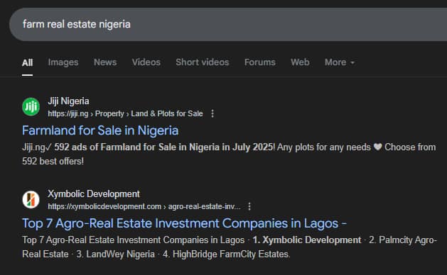Click the jiji.ng Property breadcrumb URL

coord(125,113)
